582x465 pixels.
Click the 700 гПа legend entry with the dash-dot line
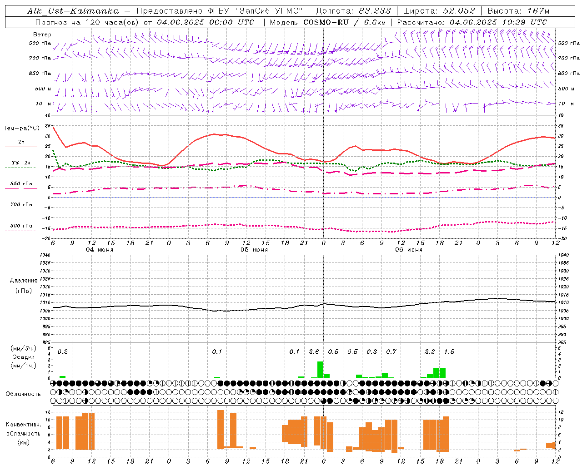click(x=21, y=205)
